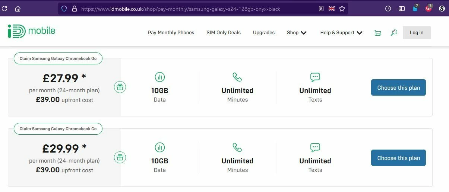Expand the Help & Support menu

(341, 33)
